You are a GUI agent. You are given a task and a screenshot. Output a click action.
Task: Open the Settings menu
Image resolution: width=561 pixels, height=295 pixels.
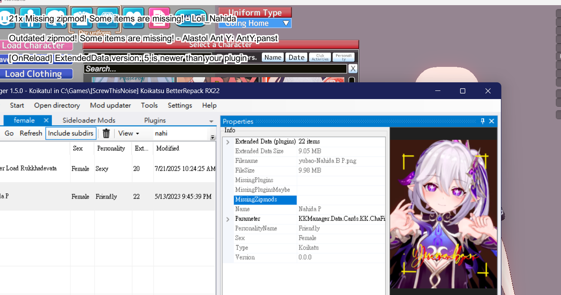click(180, 105)
